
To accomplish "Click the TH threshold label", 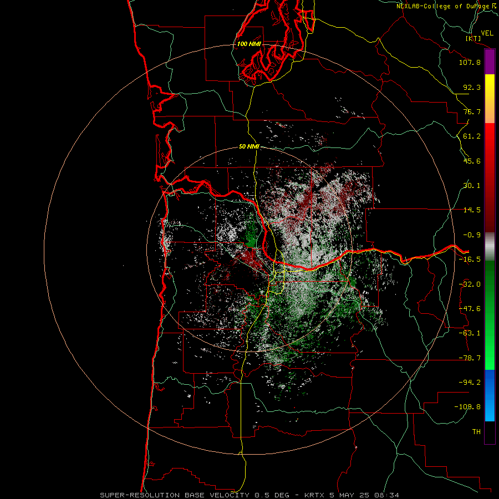I will 476,431.
